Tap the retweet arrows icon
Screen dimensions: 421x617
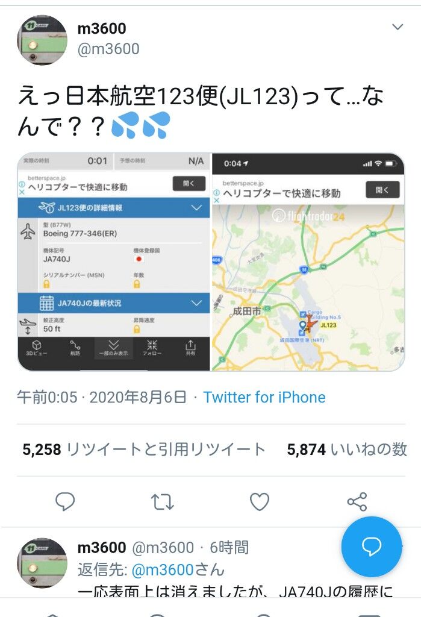pyautogui.click(x=162, y=502)
